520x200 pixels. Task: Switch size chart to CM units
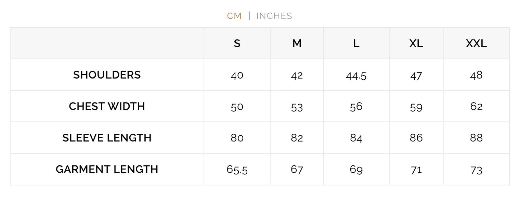[234, 16]
